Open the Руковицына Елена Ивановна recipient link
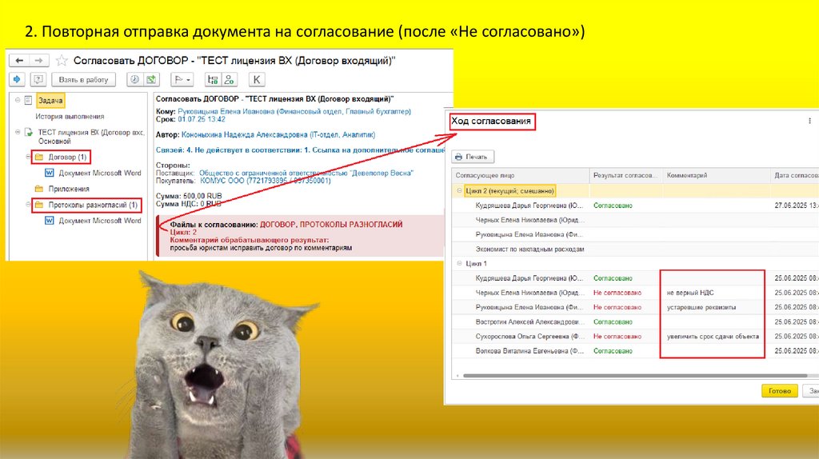 click(x=294, y=111)
